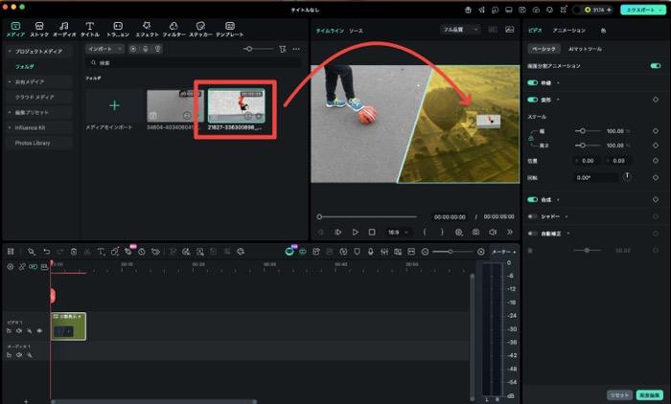Toggle the シャドー (shadow) switch
The width and height of the screenshot is (671, 404).
pyautogui.click(x=532, y=216)
